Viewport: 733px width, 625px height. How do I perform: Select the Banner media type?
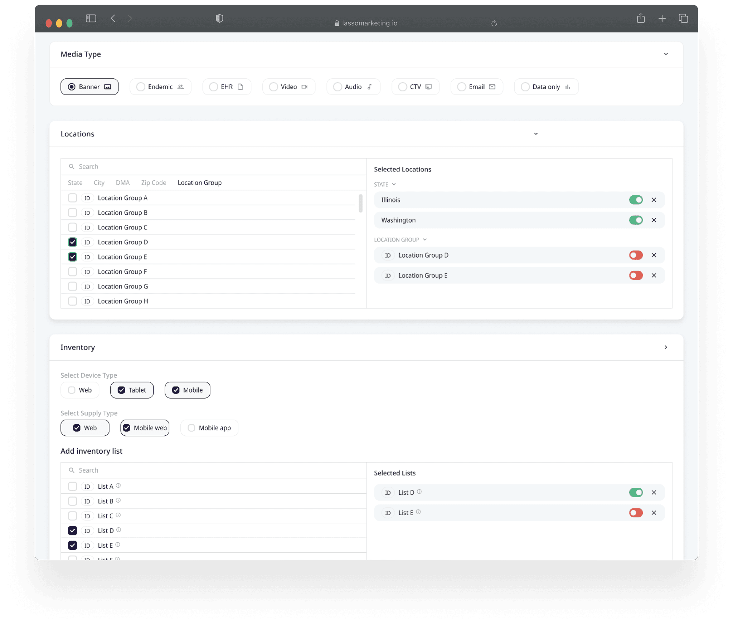click(89, 87)
